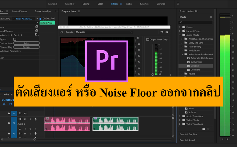The image size is (237, 147).
Task: Enable the Bypass checkbox
Action: point(14,39)
